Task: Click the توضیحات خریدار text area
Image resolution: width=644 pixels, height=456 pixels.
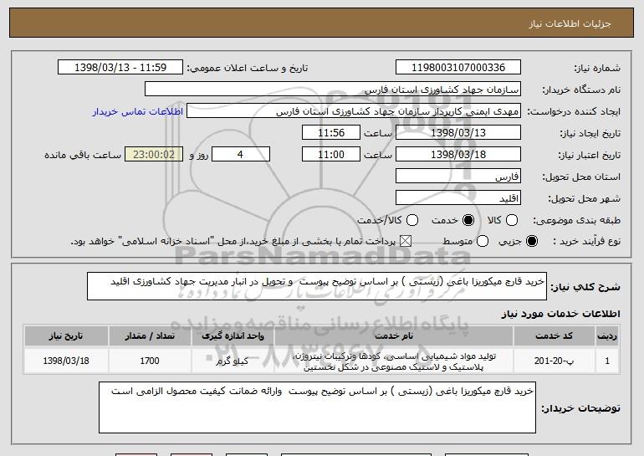Action: [317, 407]
